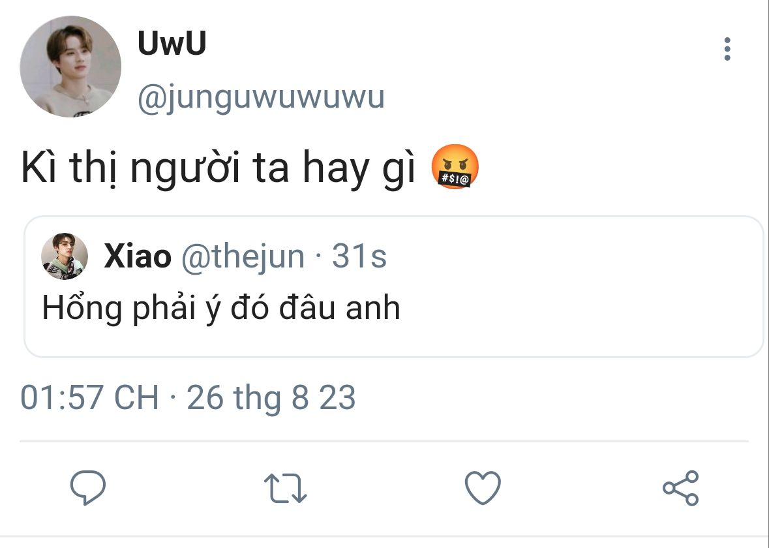Screen dimensions: 769x548
Task: Tap the reply speech bubble icon
Action: point(87,488)
